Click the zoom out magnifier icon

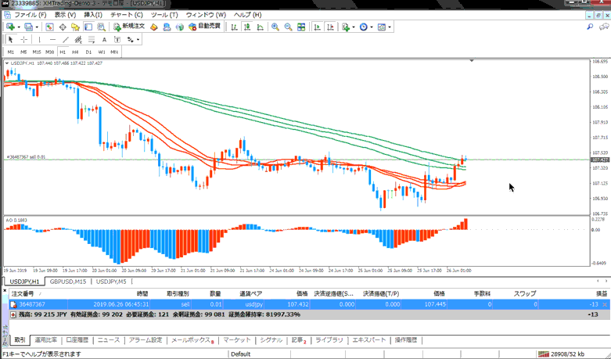click(x=289, y=27)
